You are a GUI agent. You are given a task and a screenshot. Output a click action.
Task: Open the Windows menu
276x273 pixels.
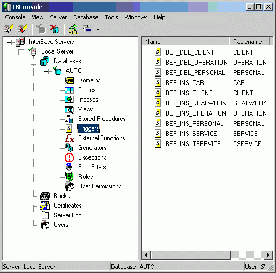[x=136, y=17]
